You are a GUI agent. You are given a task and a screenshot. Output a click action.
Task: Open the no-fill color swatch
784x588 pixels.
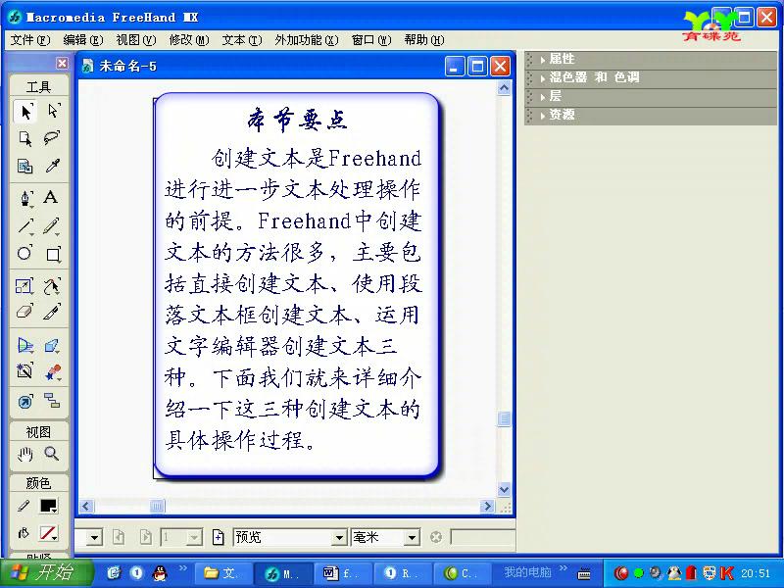tap(49, 533)
